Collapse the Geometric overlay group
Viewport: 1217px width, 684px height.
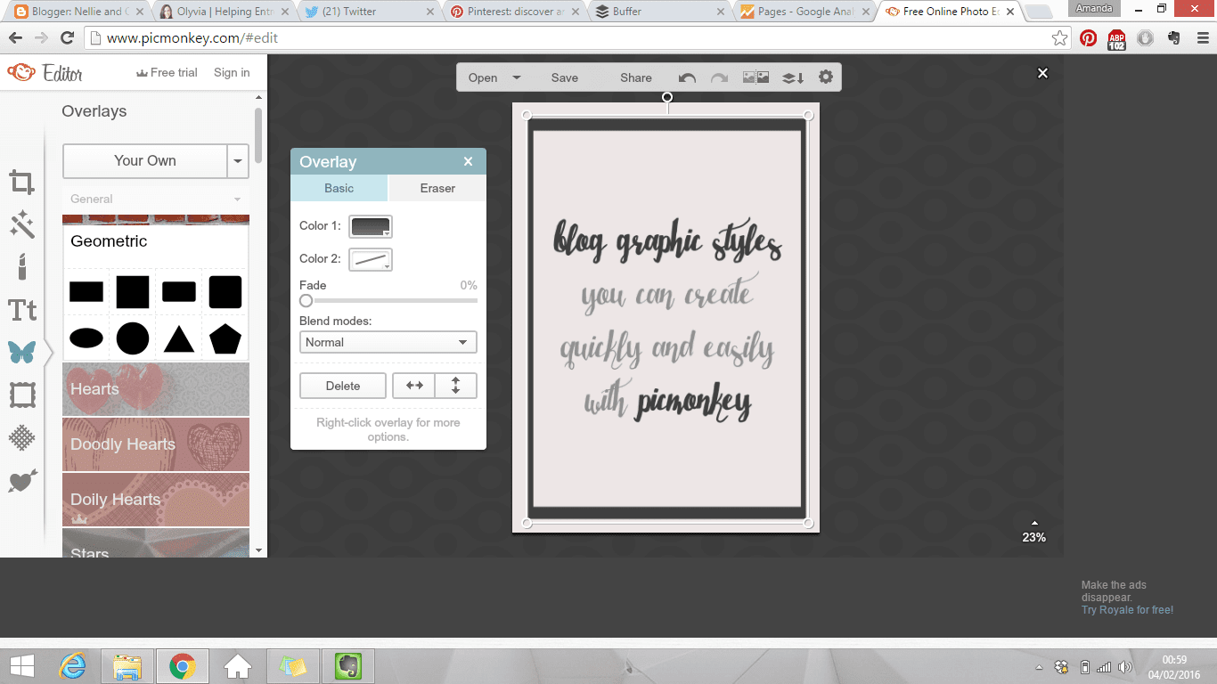156,241
